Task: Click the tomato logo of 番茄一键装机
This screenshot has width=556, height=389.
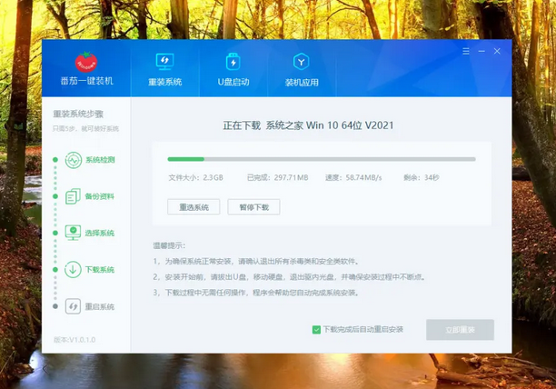Action: coord(86,62)
